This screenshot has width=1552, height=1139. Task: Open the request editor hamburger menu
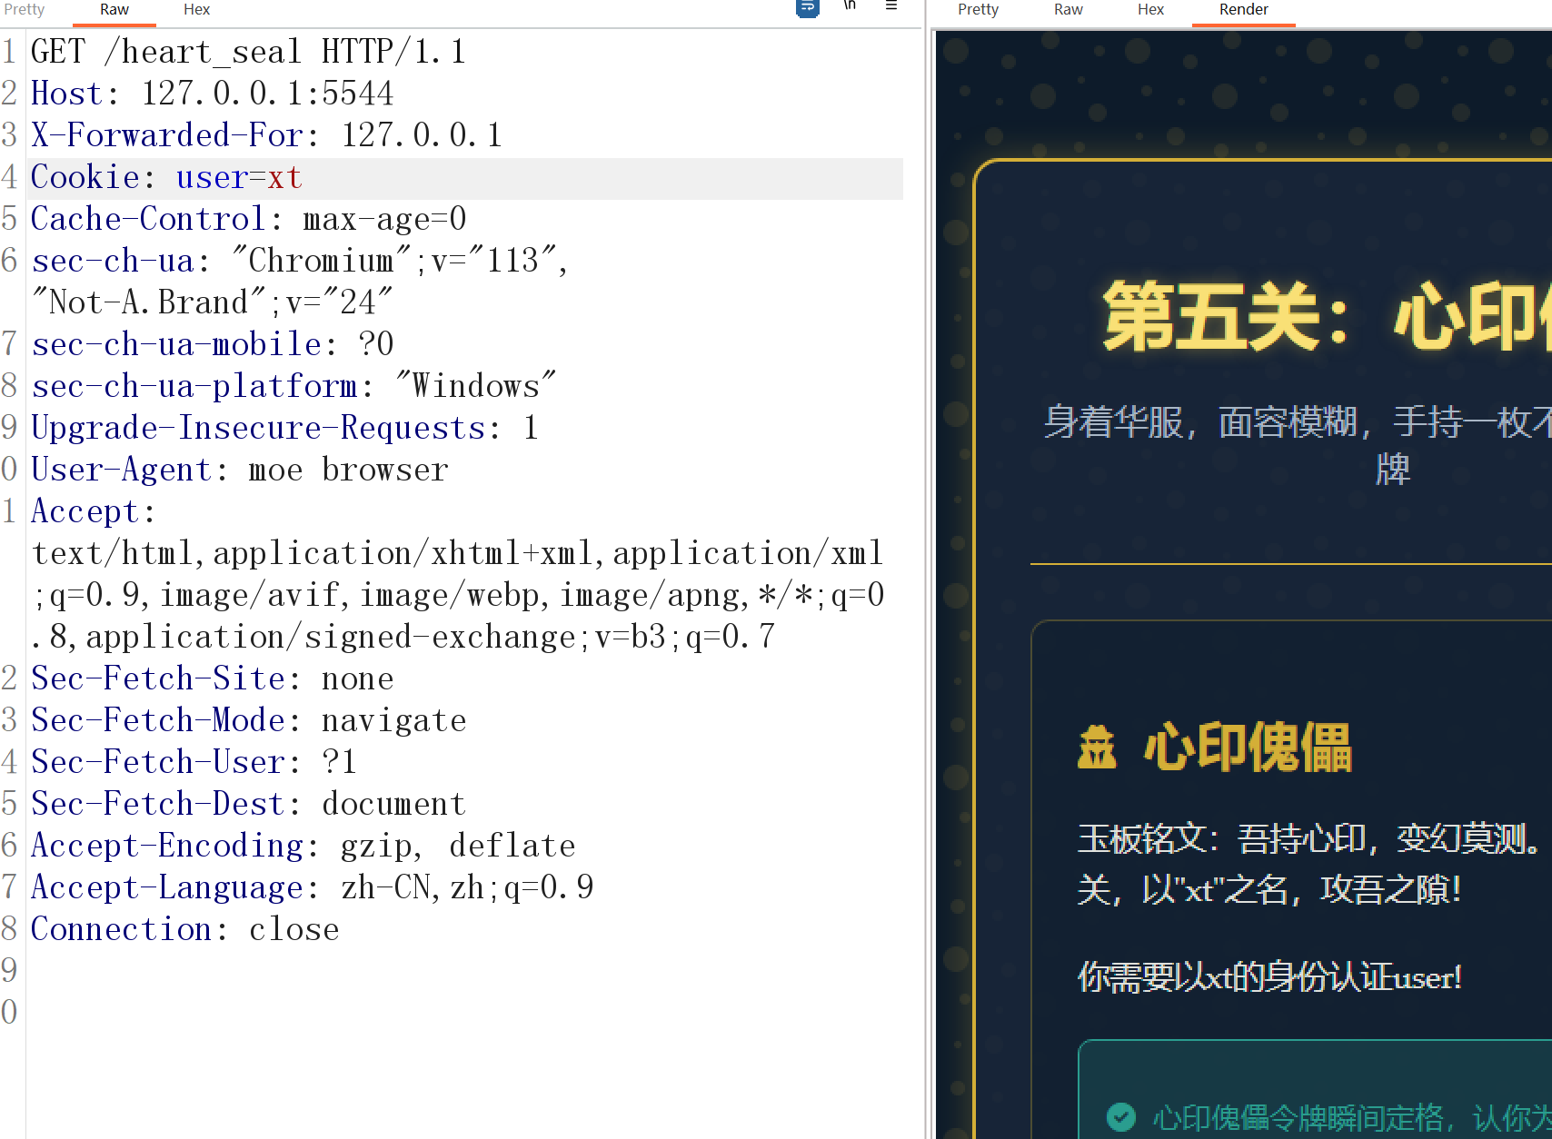point(891,6)
